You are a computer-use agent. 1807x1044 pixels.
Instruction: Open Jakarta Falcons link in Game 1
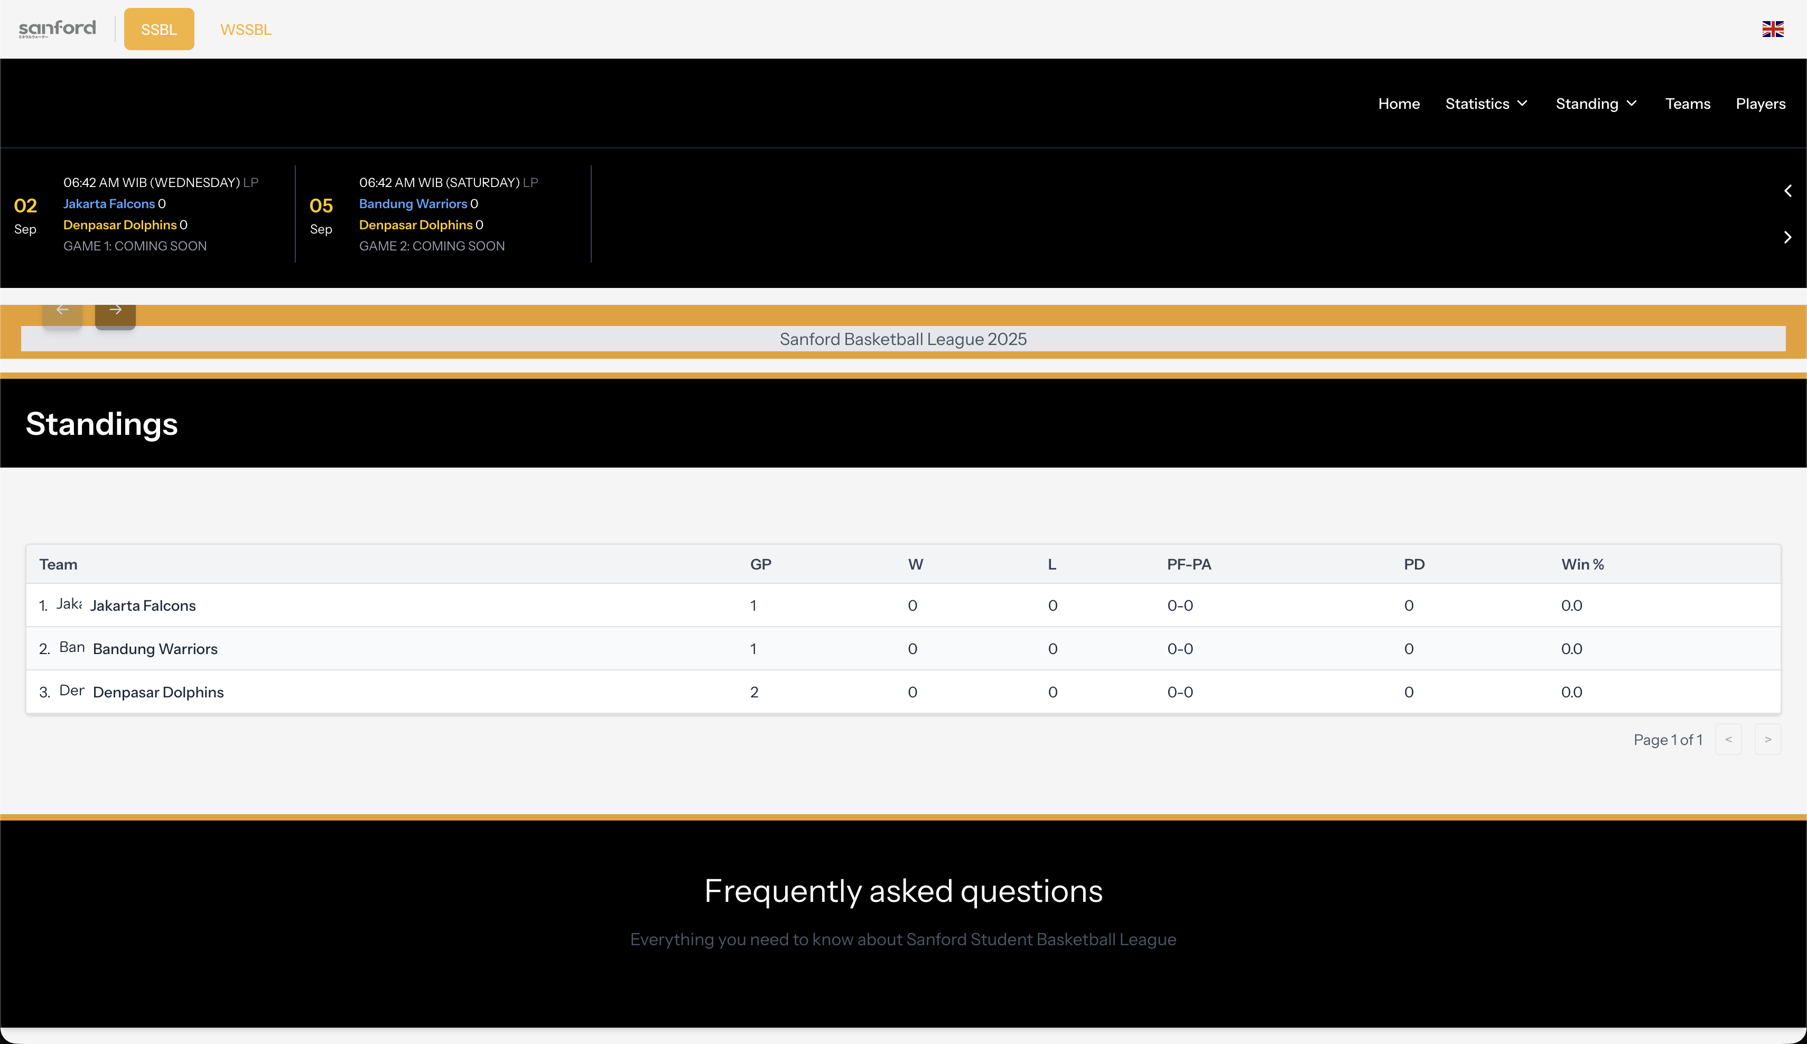109,203
